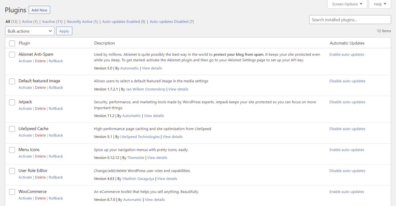Show Recently Active plugins
This screenshot has width=396, height=206.
point(79,22)
